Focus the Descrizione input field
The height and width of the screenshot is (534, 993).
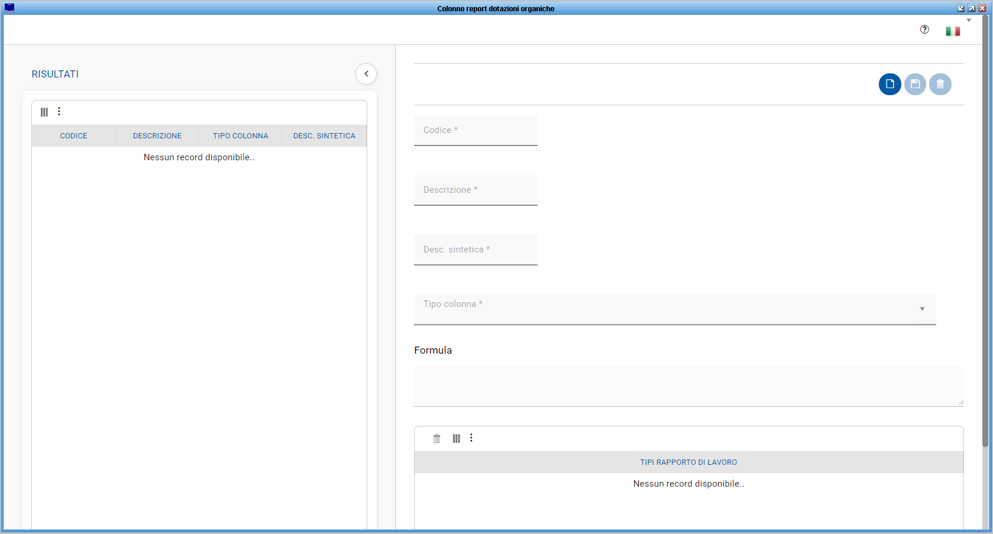click(x=476, y=190)
